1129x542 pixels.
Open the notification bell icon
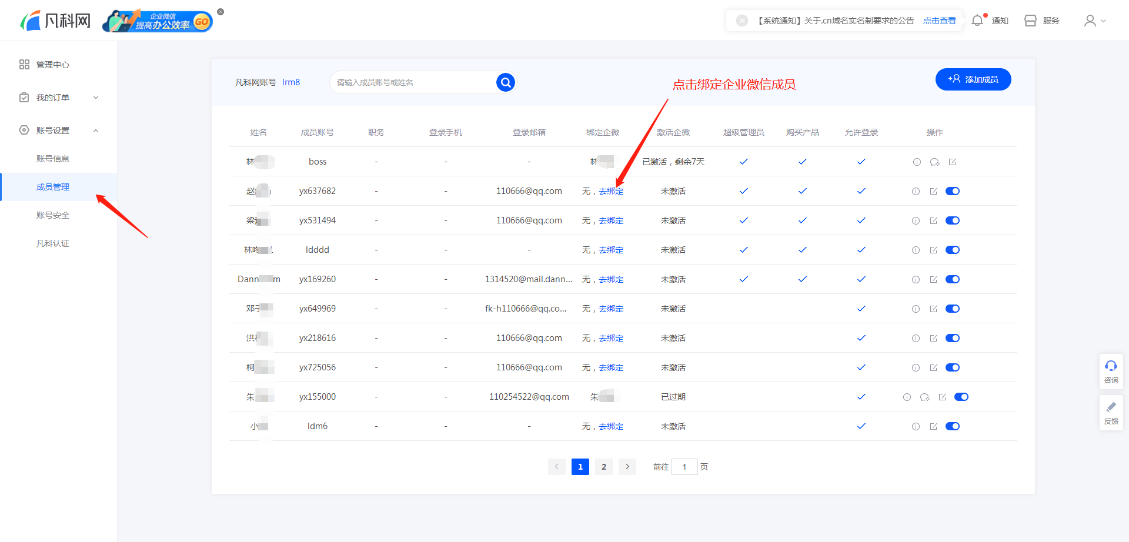[977, 21]
